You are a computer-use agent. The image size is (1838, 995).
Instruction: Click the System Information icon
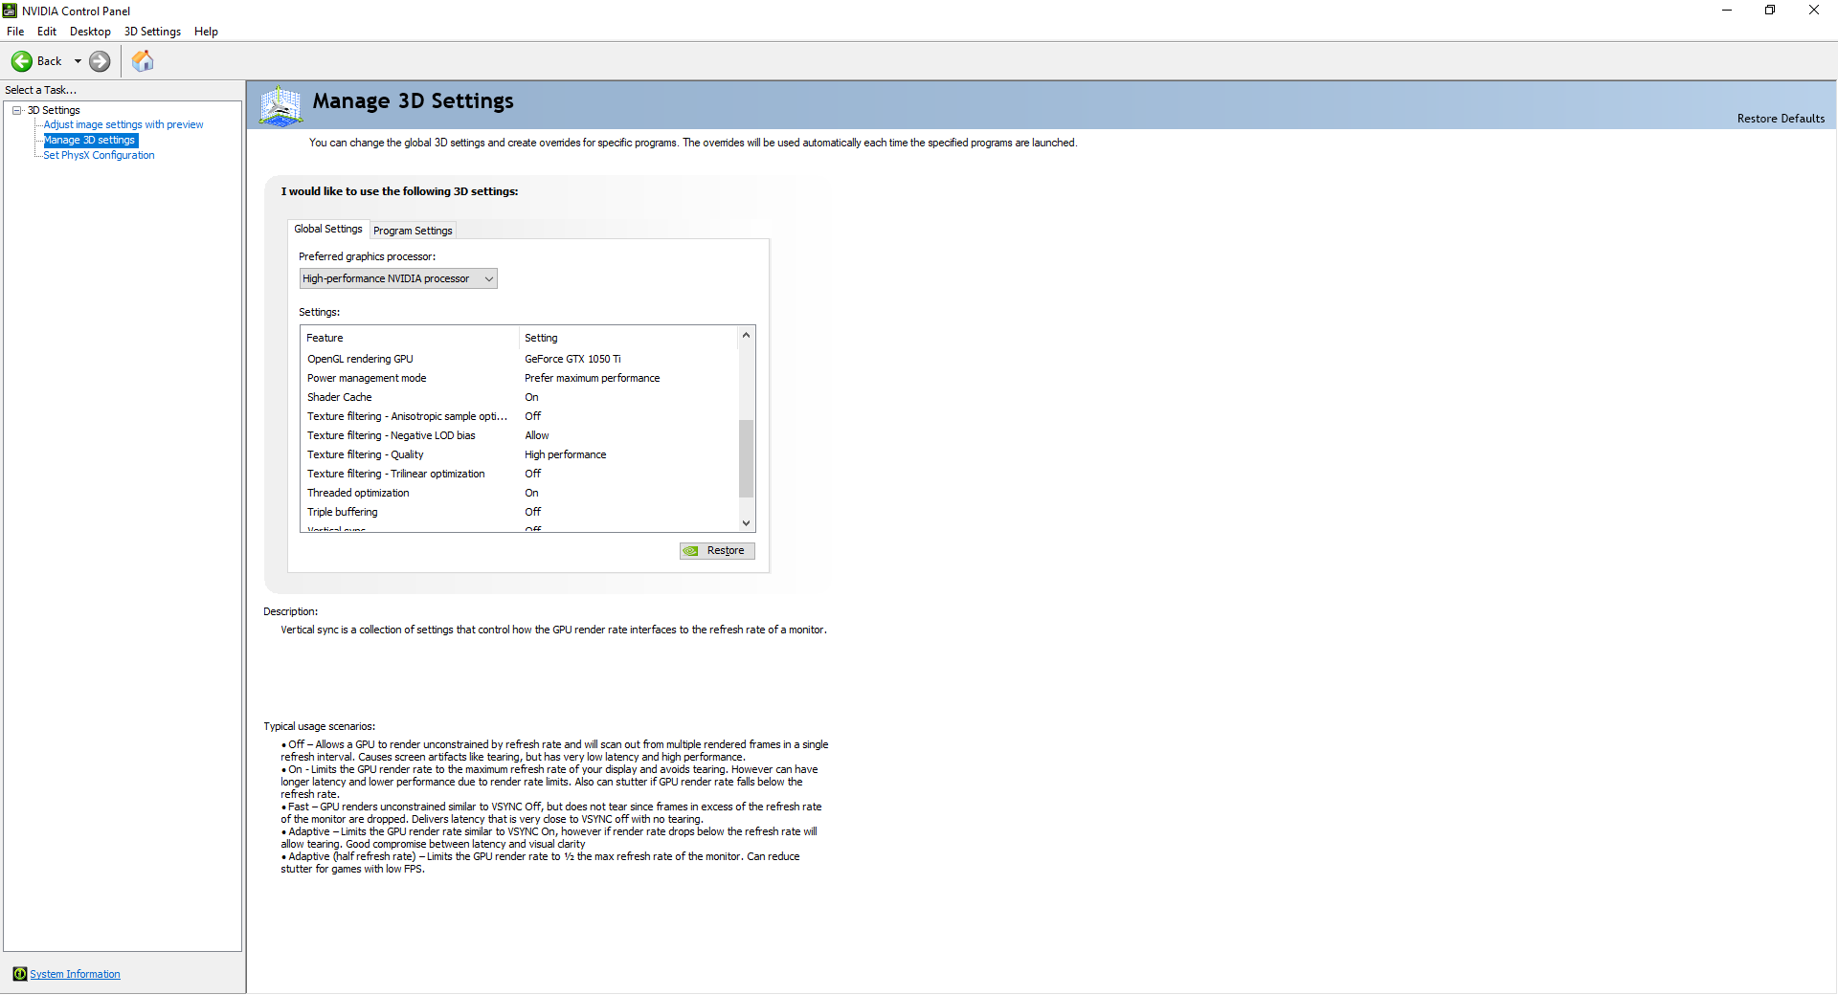click(x=20, y=974)
